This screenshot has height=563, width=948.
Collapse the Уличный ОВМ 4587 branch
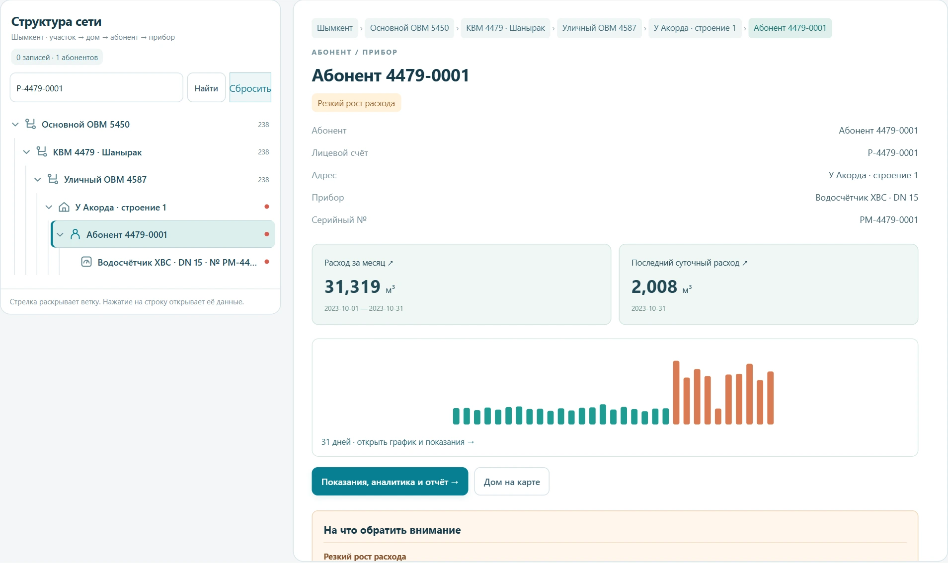(x=37, y=179)
